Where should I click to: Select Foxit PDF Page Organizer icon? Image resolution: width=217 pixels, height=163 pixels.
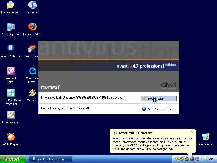(11, 97)
